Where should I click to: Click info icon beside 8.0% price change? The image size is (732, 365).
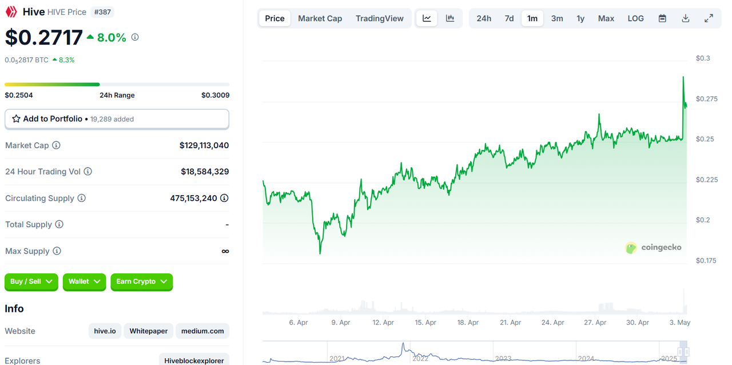coord(135,37)
